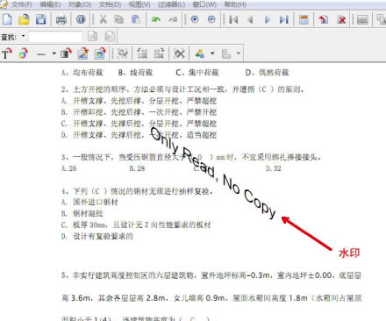The height and width of the screenshot is (321, 386).
Task: Click the 查找 search text field
Action: pyautogui.click(x=55, y=37)
